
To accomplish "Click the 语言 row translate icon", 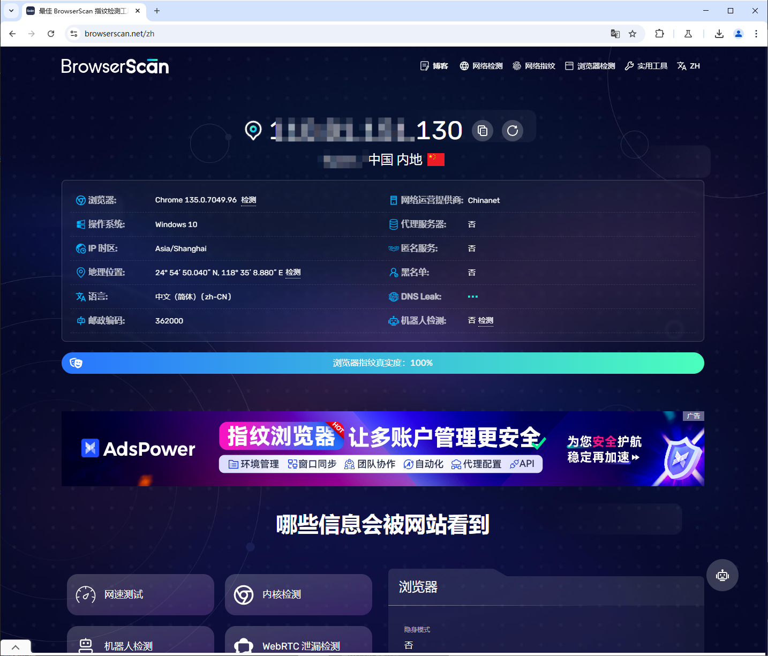I will pyautogui.click(x=81, y=297).
